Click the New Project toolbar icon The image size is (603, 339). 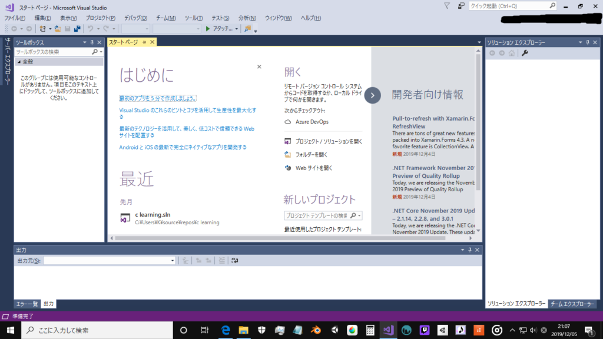point(42,29)
